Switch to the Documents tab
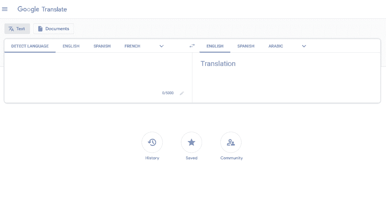 (x=53, y=29)
